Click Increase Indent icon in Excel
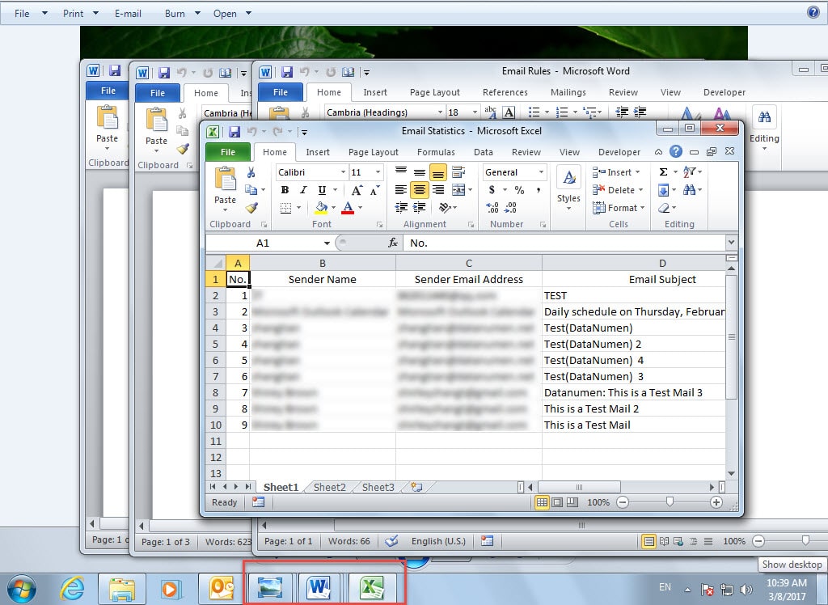Screen dimensions: 828x605 [420, 208]
